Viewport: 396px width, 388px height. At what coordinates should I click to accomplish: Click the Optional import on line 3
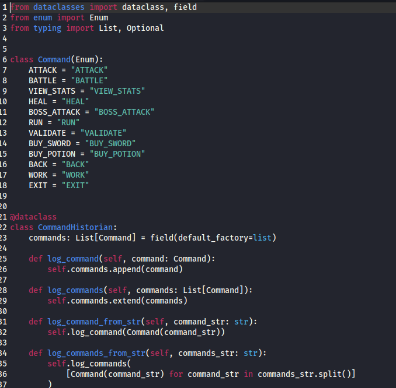(145, 28)
